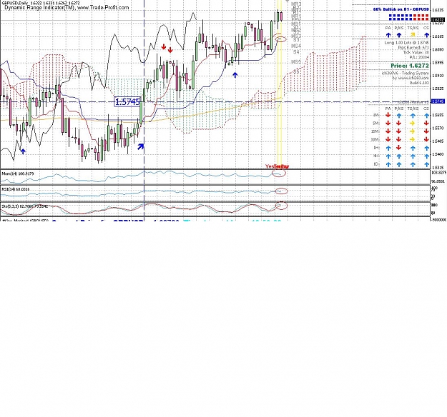The image size is (447, 417).
Task: Select the 30M row red PA arrow
Action: pyautogui.click(x=388, y=139)
